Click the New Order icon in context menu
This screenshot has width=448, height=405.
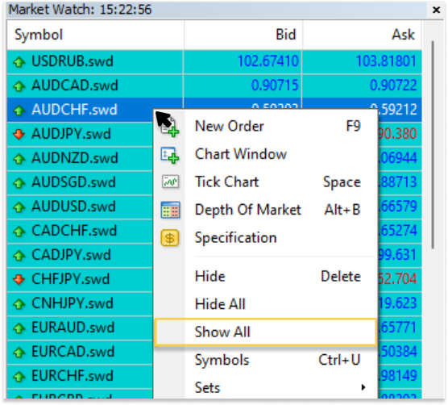click(x=170, y=127)
